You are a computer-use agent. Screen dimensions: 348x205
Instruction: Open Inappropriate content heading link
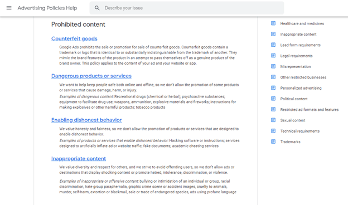coord(78,159)
